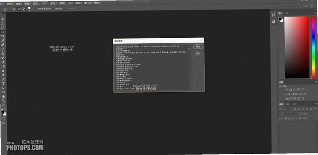
Task: Select the Gradient tool
Action: coord(3,66)
